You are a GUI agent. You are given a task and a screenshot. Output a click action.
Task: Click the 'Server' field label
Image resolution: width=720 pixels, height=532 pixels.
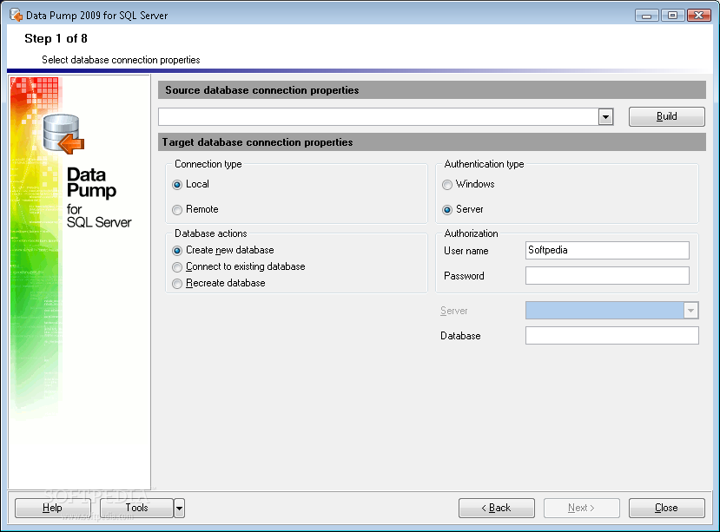453,312
